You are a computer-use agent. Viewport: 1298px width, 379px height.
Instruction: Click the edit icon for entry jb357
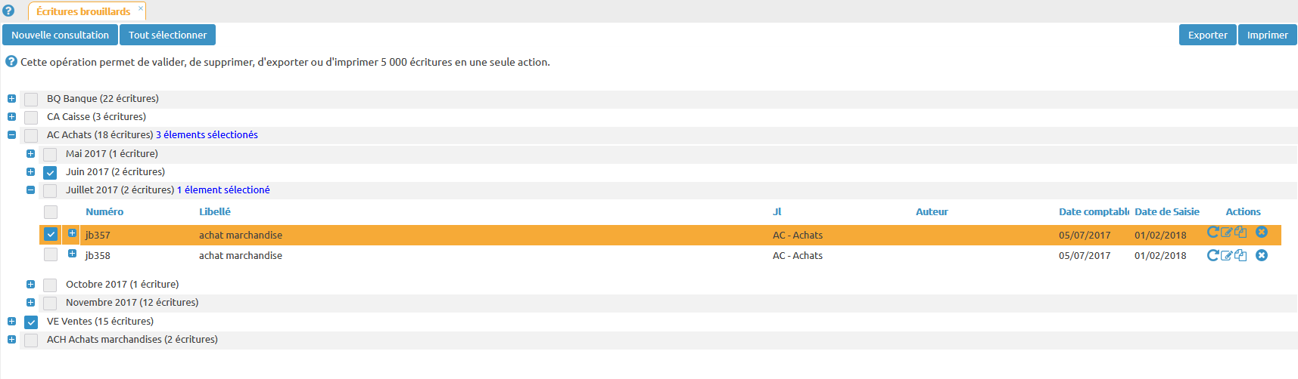click(1227, 233)
